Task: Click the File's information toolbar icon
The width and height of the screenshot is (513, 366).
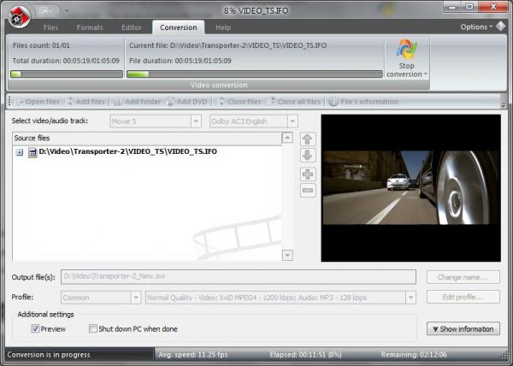Action: (x=333, y=102)
